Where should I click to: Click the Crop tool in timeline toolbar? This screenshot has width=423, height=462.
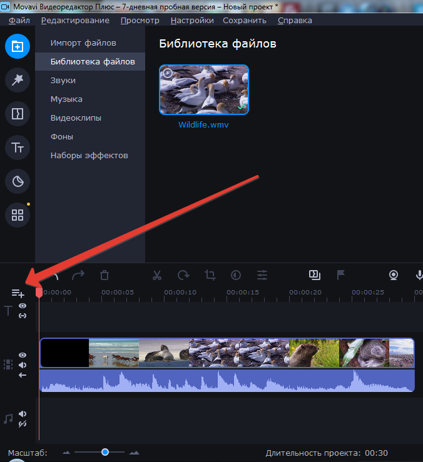(x=210, y=275)
